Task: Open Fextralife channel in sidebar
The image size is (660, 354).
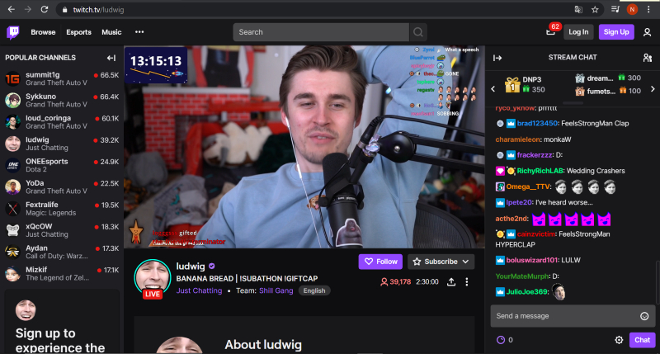Action: click(62, 209)
